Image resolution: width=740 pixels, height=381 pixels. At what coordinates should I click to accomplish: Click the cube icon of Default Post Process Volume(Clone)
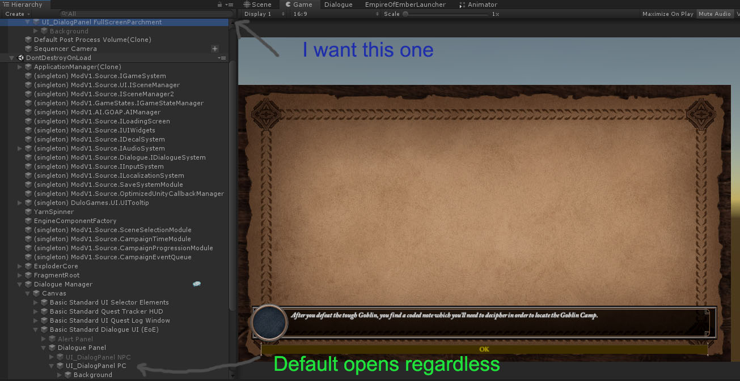(x=28, y=40)
